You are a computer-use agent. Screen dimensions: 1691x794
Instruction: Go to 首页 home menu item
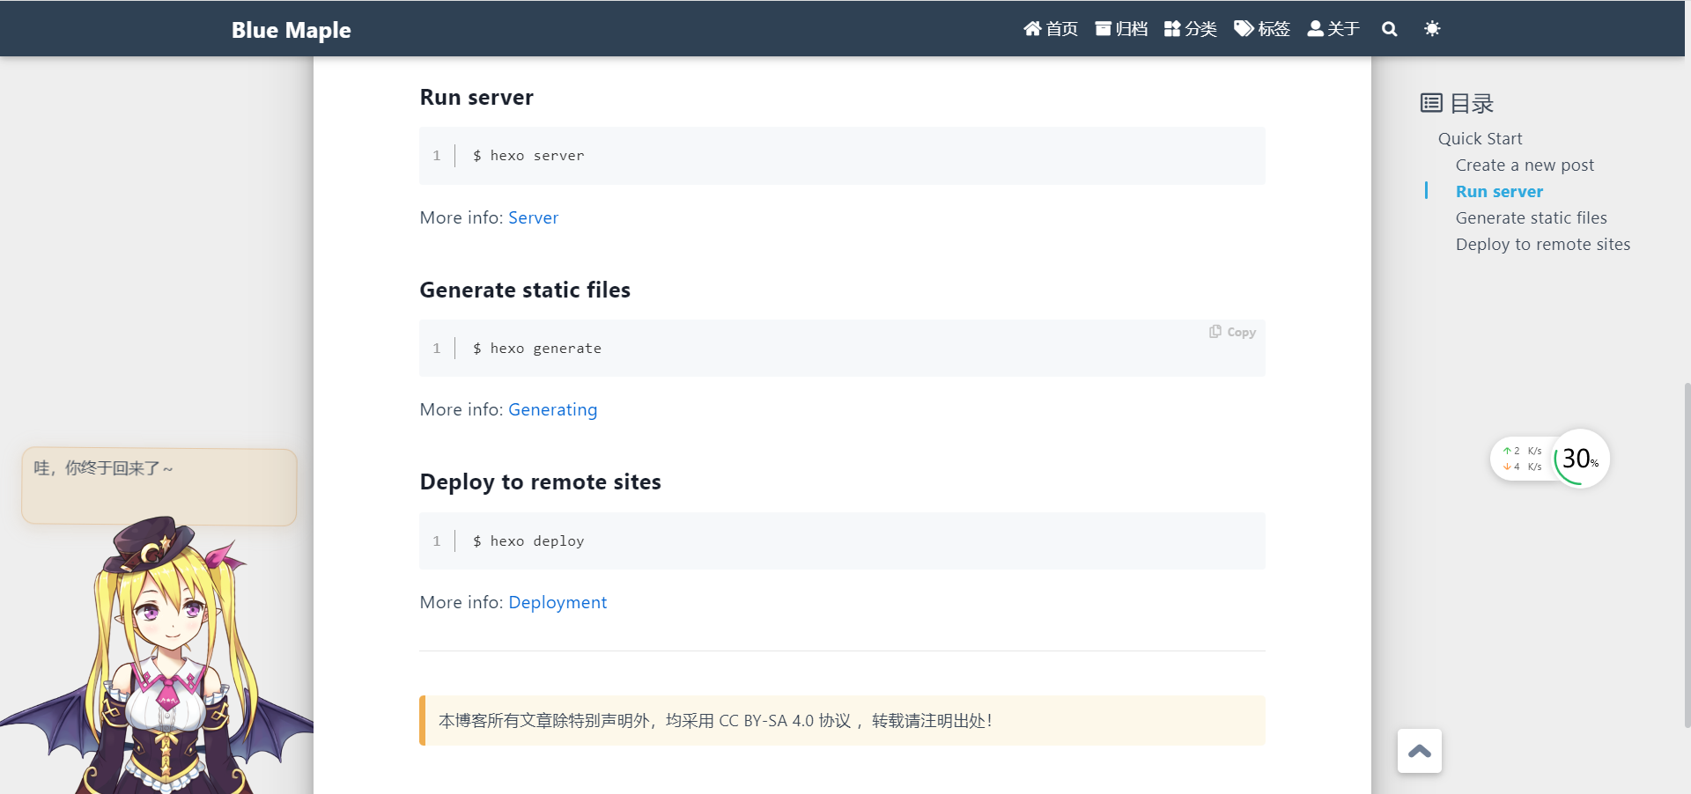1051,29
